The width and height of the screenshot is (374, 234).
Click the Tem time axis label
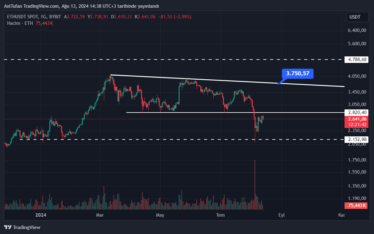[x=220, y=215]
